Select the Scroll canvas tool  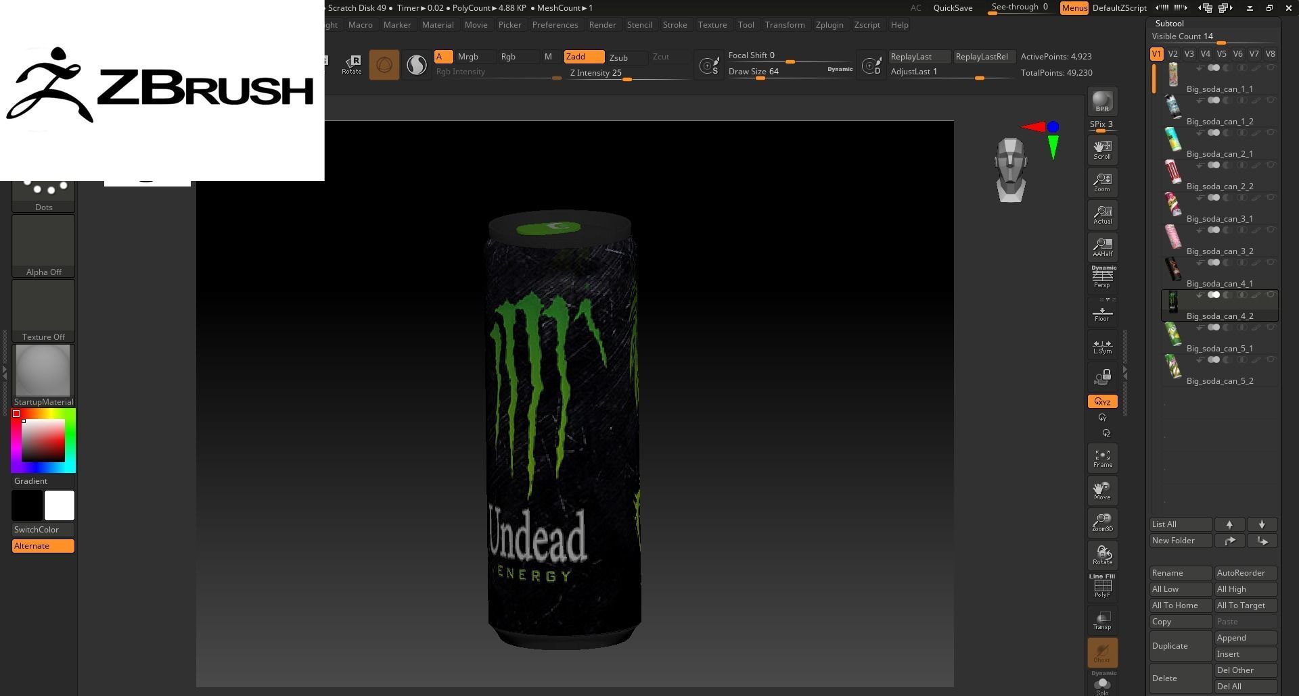click(1102, 150)
